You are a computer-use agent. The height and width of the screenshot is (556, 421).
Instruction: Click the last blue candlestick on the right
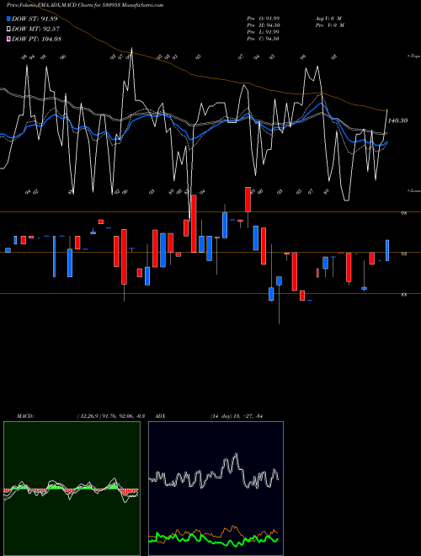pyautogui.click(x=387, y=250)
